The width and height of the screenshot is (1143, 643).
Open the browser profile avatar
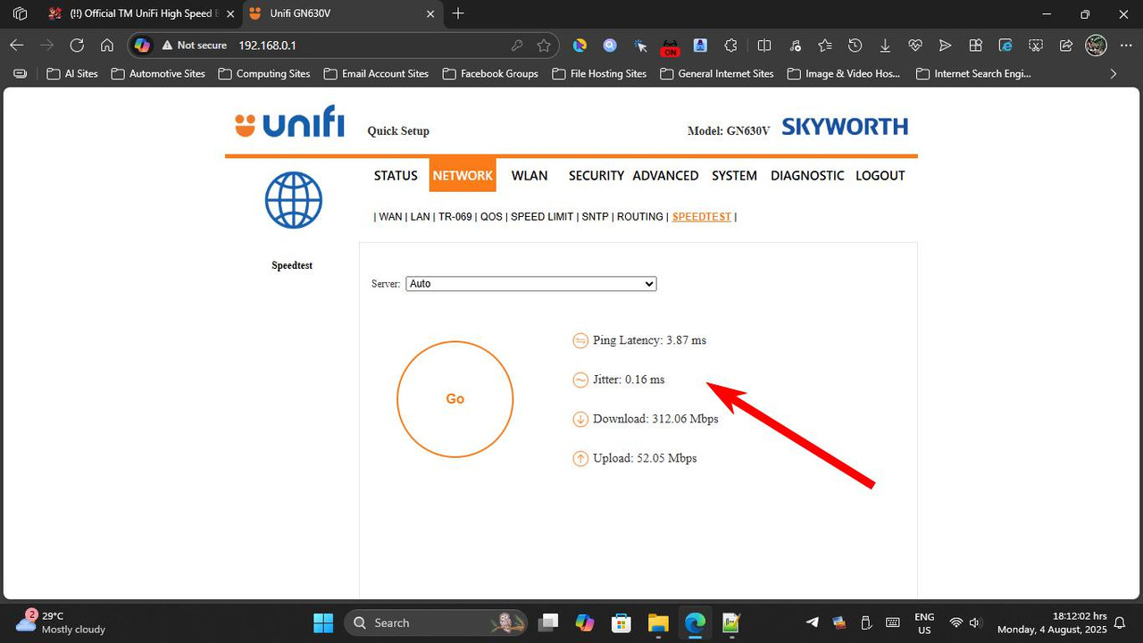tap(1096, 45)
